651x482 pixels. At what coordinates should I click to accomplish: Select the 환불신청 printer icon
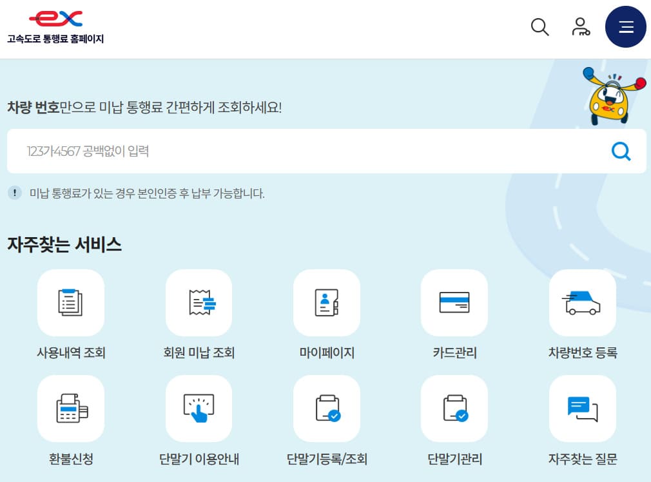pos(71,409)
